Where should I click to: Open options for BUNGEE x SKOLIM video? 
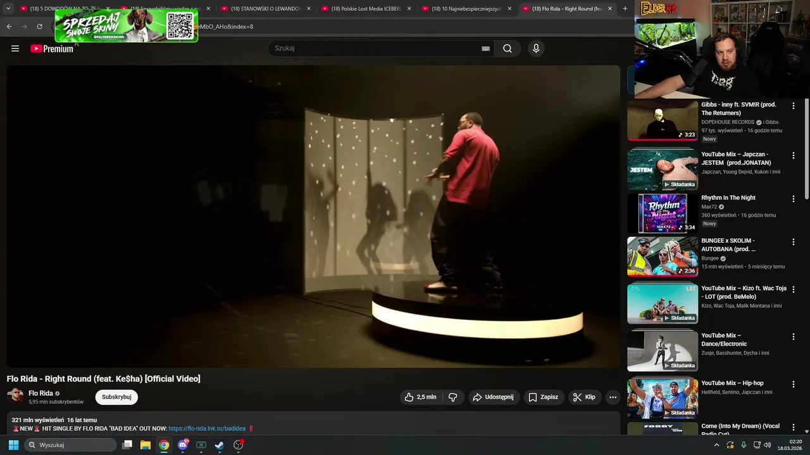click(794, 242)
